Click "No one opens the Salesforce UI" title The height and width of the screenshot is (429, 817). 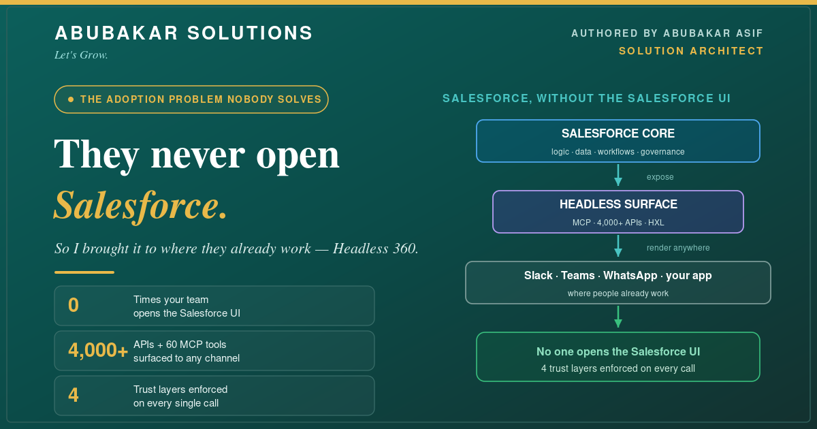[x=618, y=352]
